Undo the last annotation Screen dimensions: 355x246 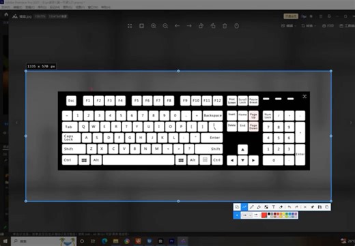click(x=289, y=207)
